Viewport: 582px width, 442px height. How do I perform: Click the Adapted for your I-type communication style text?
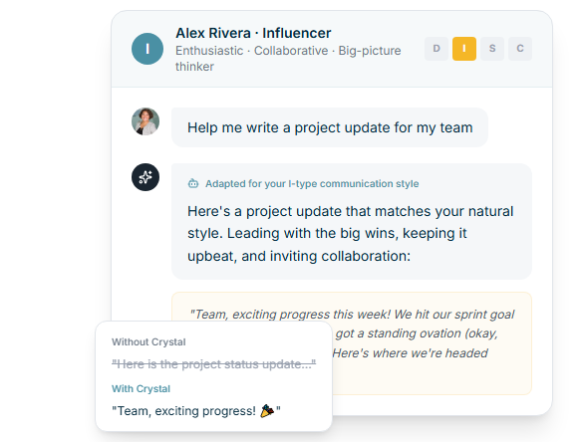tap(312, 183)
